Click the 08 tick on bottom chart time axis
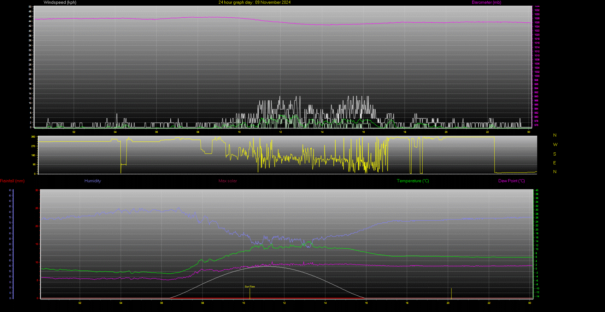This screenshot has width=605, height=312. pos(203,303)
